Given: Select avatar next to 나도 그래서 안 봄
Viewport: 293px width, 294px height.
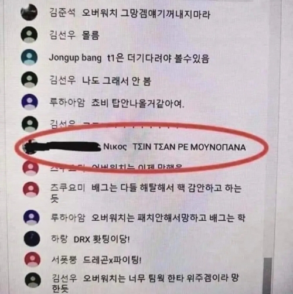Looking at the screenshot, I should pos(29,80).
